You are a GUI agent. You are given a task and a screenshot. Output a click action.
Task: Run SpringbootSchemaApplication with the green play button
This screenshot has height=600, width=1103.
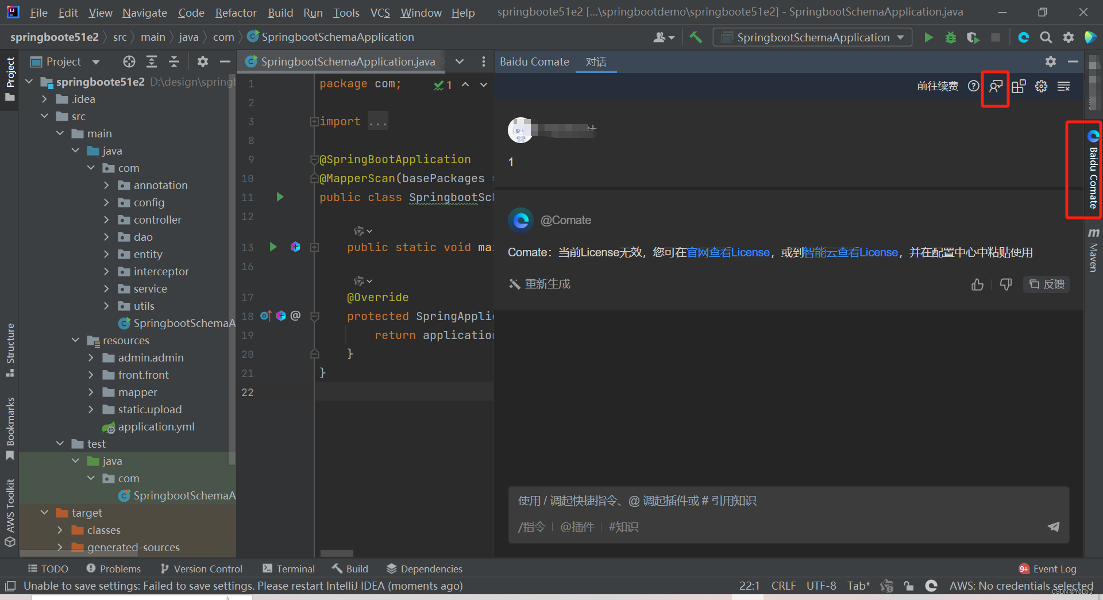[x=928, y=37]
